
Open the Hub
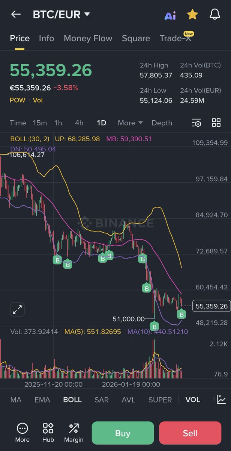[x=48, y=433]
